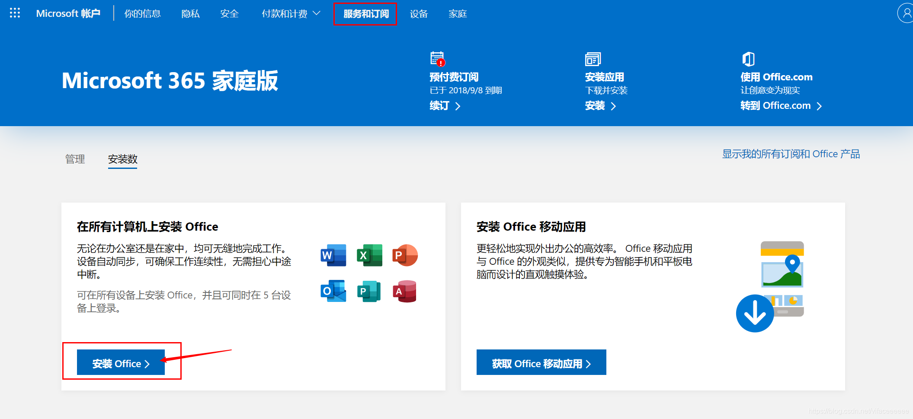The height and width of the screenshot is (419, 913).
Task: Go to Microsoft 帐户 home link
Action: click(x=68, y=13)
